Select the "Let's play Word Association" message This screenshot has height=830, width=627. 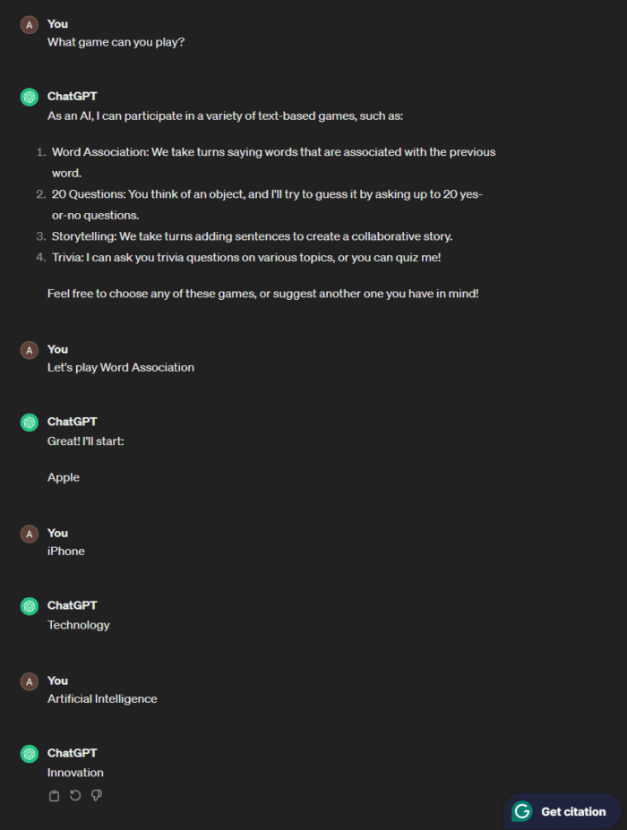pyautogui.click(x=120, y=367)
